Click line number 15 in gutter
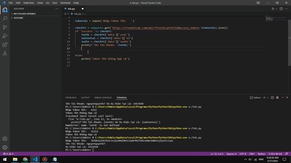 (x=69, y=59)
